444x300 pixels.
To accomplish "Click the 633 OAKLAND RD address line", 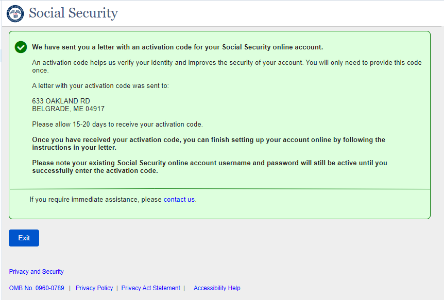I will (x=61, y=101).
